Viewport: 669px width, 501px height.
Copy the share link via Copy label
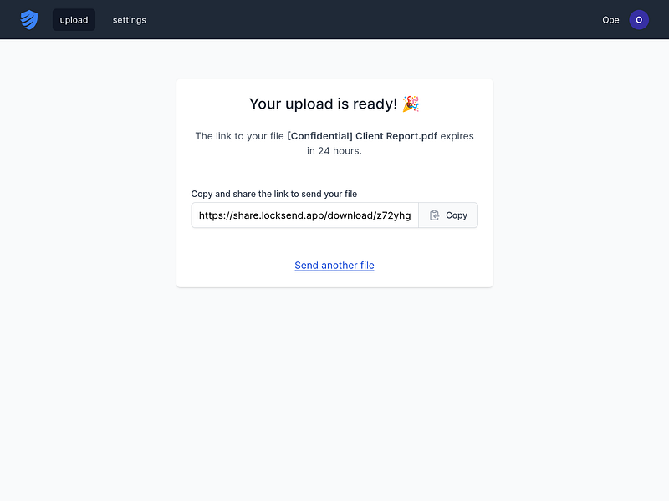457,215
